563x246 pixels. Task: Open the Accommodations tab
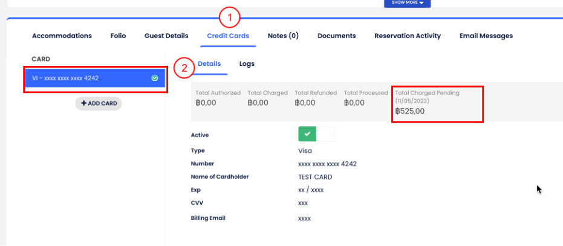[62, 36]
